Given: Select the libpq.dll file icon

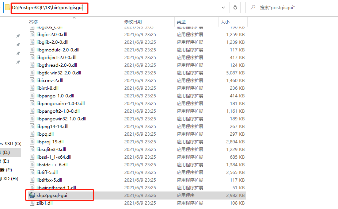Looking at the screenshot, I should tap(33, 134).
